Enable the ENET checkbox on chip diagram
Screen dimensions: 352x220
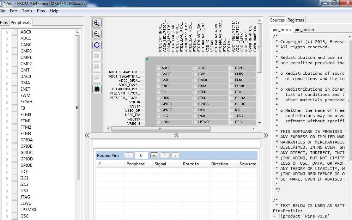tap(159, 86)
